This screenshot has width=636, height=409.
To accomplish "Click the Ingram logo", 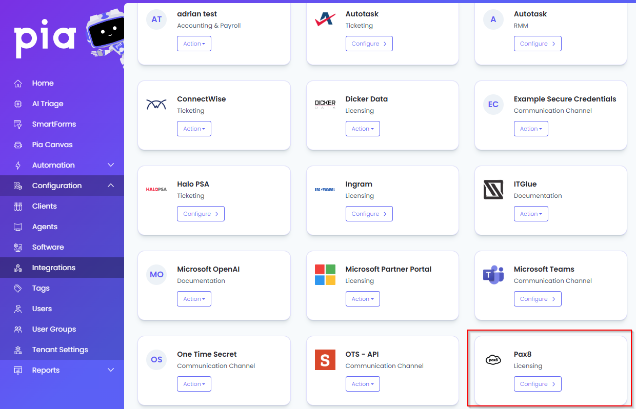I will click(x=325, y=190).
